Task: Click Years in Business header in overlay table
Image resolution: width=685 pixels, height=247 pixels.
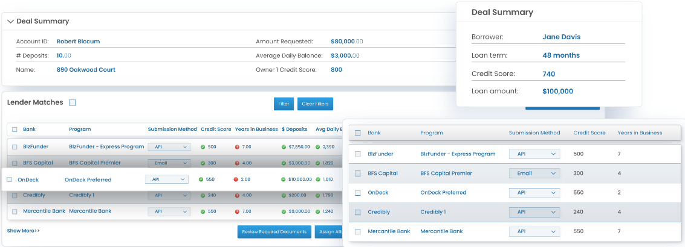Action: pos(640,133)
